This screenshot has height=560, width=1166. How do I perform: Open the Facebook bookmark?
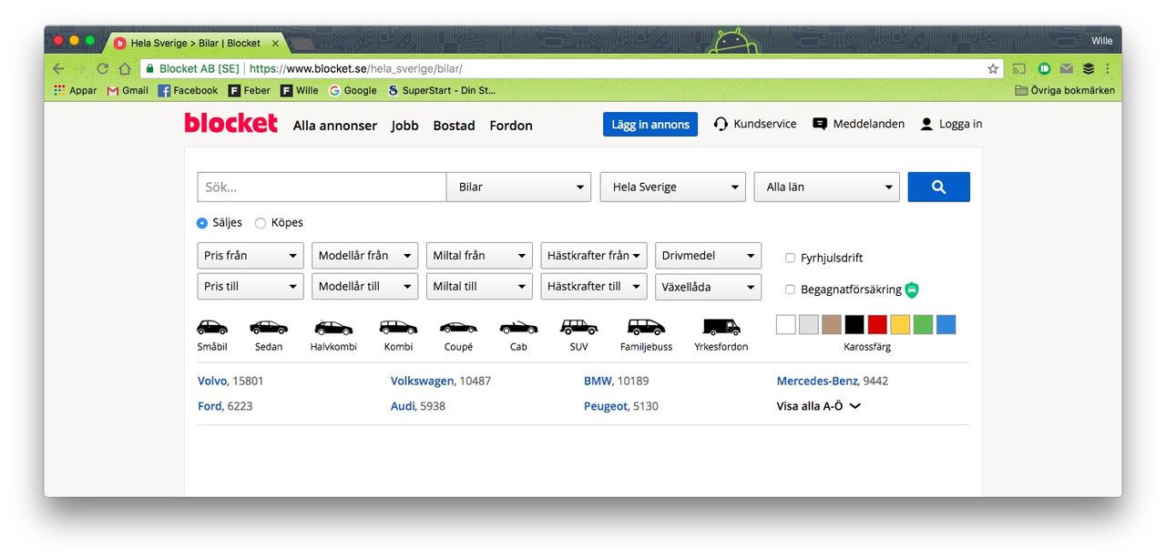tap(188, 90)
